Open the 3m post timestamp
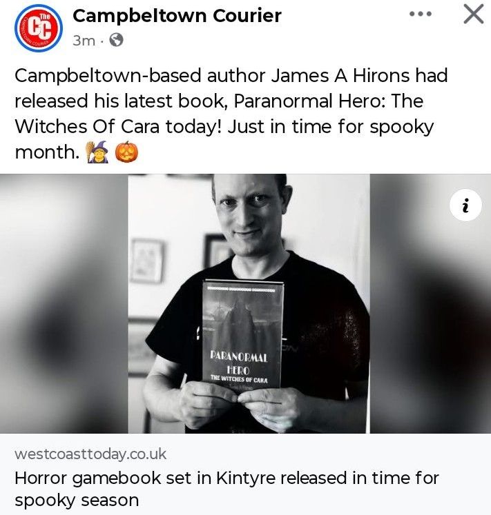Screen dimensions: 491x515 coord(84,41)
